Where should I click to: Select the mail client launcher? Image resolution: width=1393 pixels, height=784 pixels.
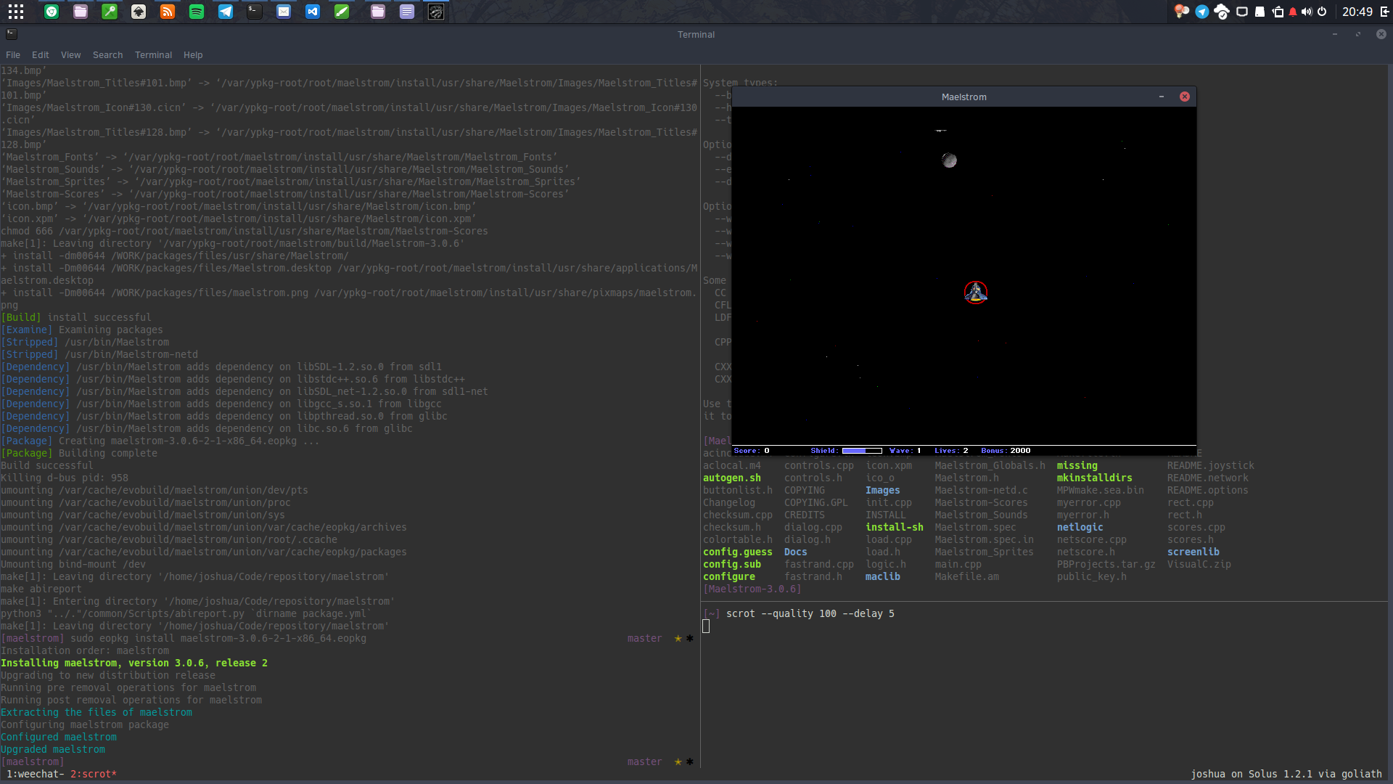coord(284,12)
